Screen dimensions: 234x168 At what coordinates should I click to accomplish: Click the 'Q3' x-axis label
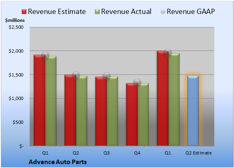pyautogui.click(x=107, y=153)
